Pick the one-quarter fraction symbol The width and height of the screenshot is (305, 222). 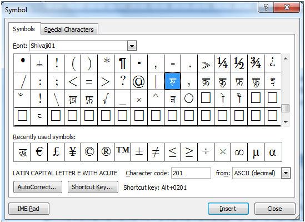coord(222,63)
